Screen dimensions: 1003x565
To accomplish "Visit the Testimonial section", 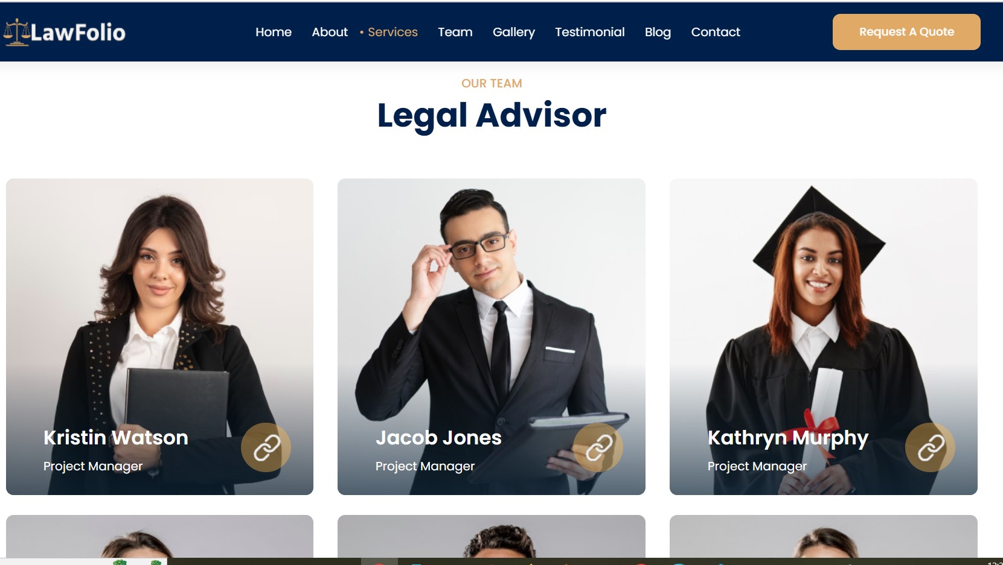I will 590,32.
